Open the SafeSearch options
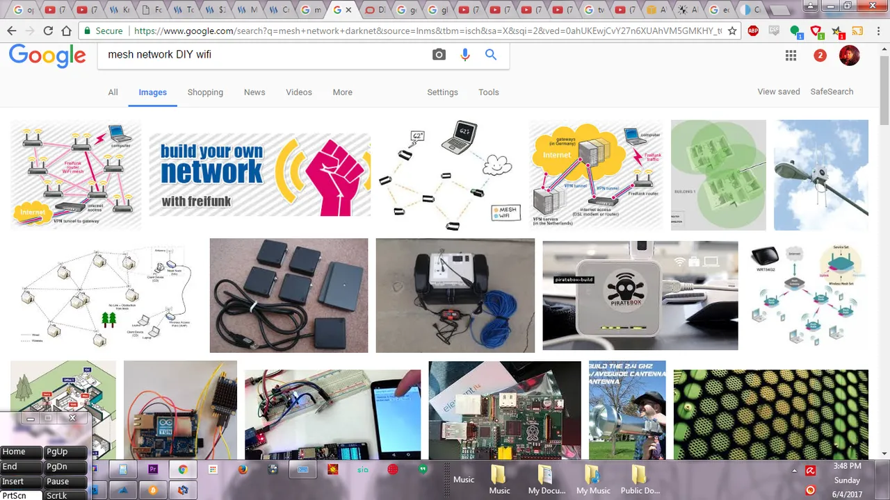 832,92
